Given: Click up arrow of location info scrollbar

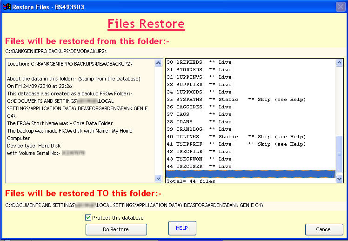Looking at the screenshot, I should 159,63.
